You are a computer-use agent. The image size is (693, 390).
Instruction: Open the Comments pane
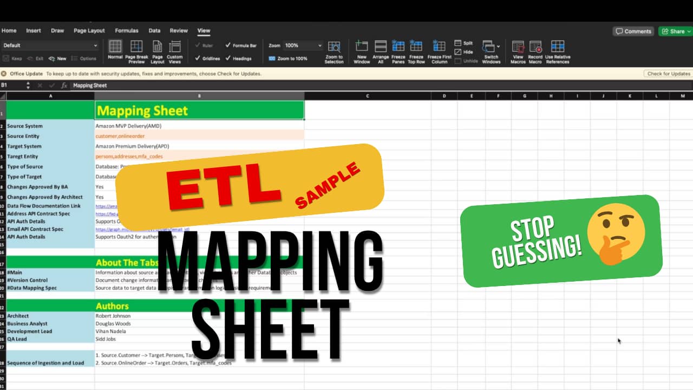click(633, 31)
